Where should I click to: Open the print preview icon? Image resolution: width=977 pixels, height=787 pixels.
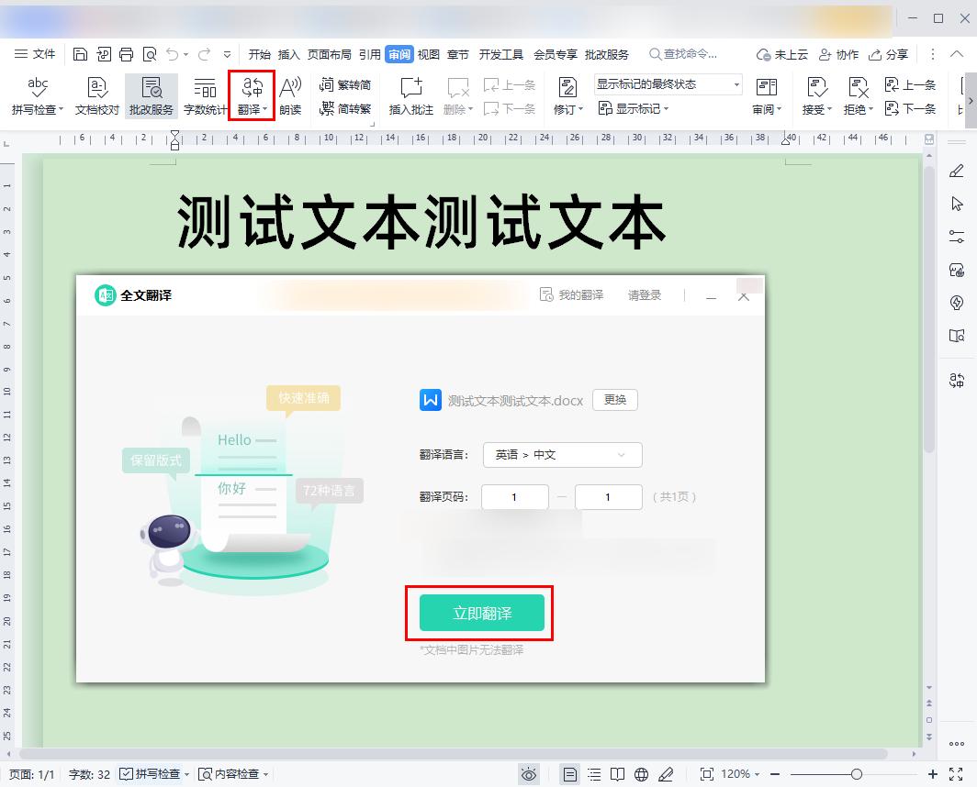[150, 54]
